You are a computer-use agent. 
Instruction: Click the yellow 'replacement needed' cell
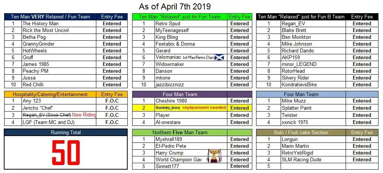[x=204, y=108]
